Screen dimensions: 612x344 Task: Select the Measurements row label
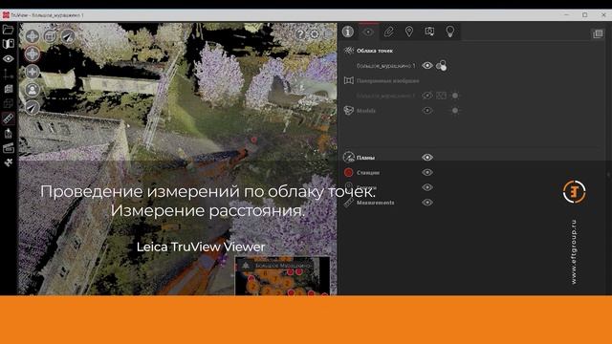pos(375,203)
